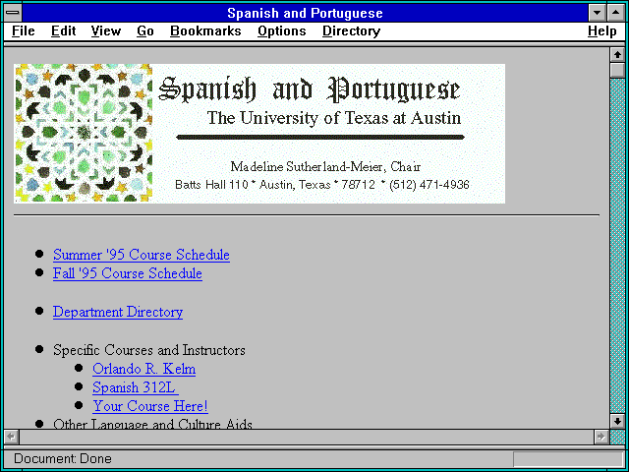Click the vertical scrollbar down arrow
The image size is (629, 472).
point(617,421)
